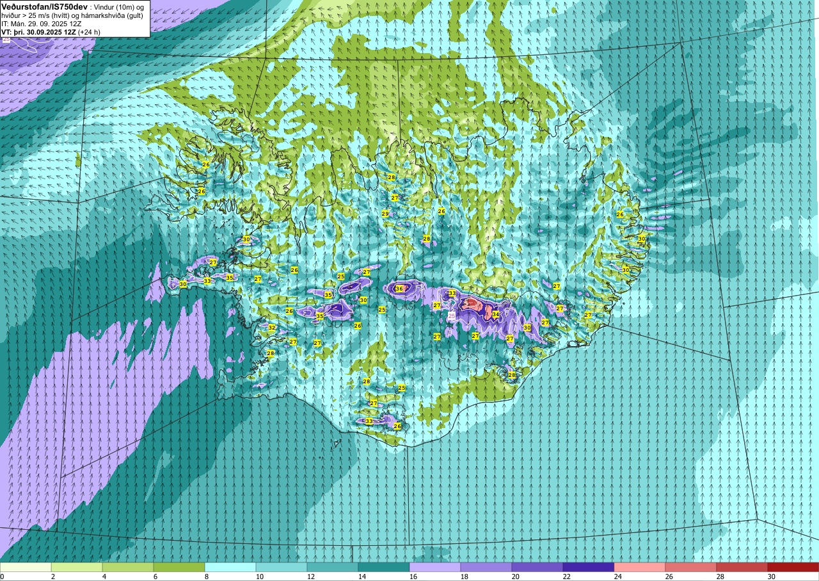Image resolution: width=819 pixels, height=581 pixels.
Task: Select the yellow gust label '29'
Action: (x=385, y=214)
